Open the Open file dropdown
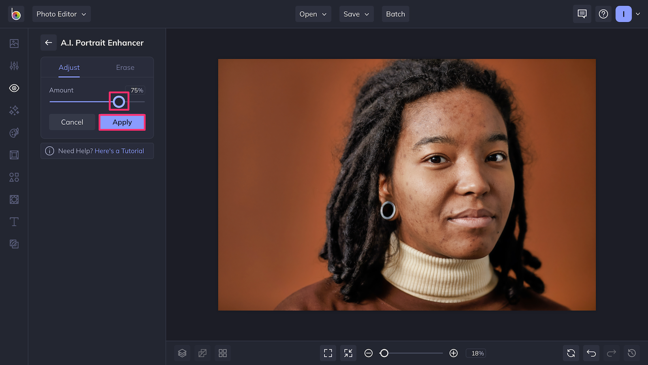The height and width of the screenshot is (365, 648). pos(313,14)
